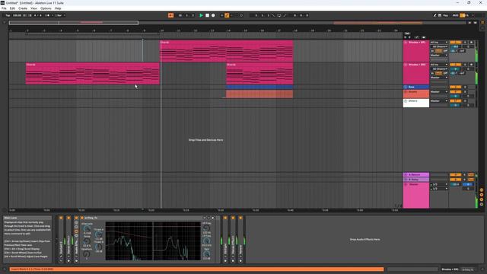The height and width of the screenshot is (274, 487).
Task: Click the Key map mode button
Action: click(445, 15)
